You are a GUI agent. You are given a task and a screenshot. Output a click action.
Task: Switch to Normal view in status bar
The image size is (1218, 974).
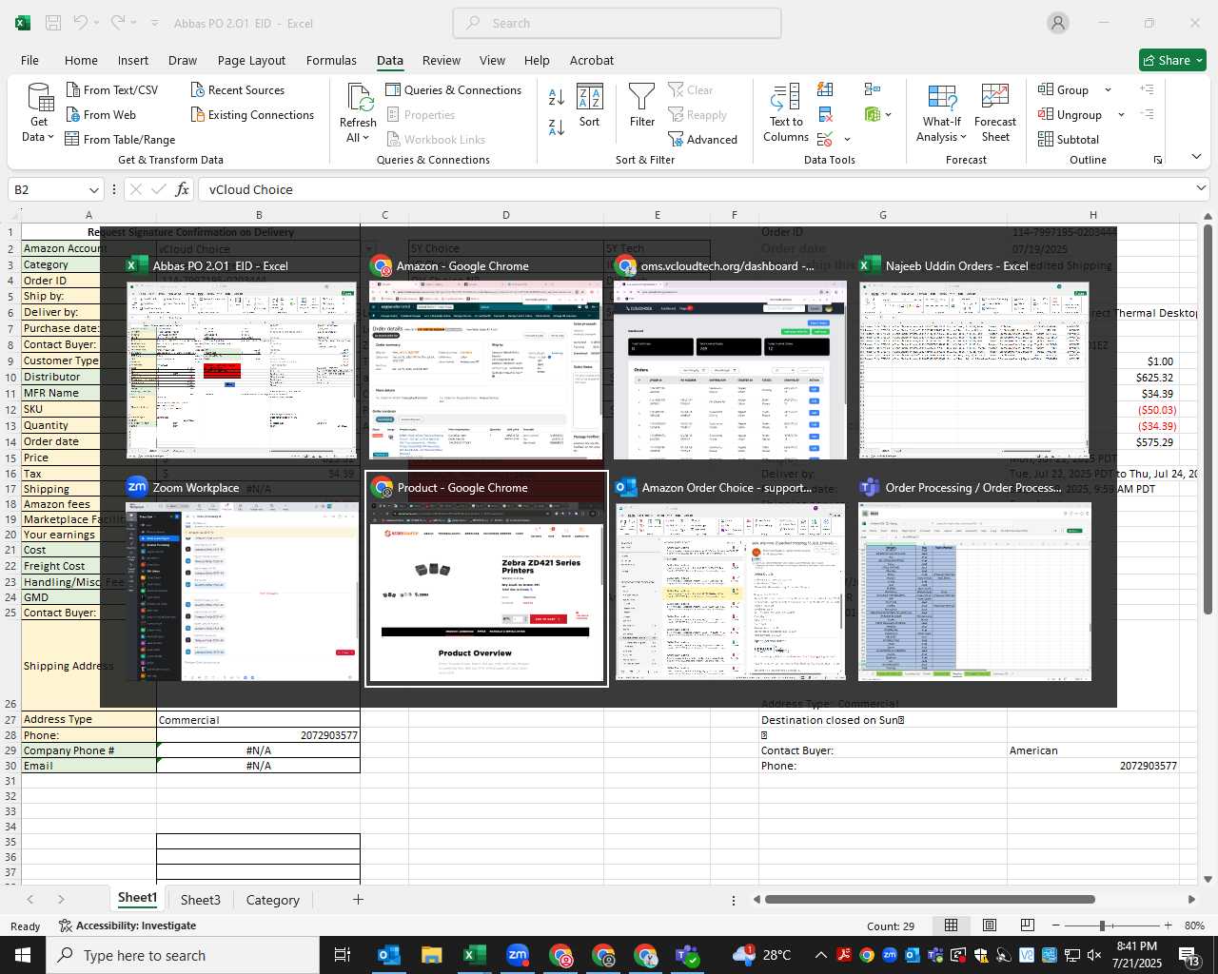click(x=951, y=925)
